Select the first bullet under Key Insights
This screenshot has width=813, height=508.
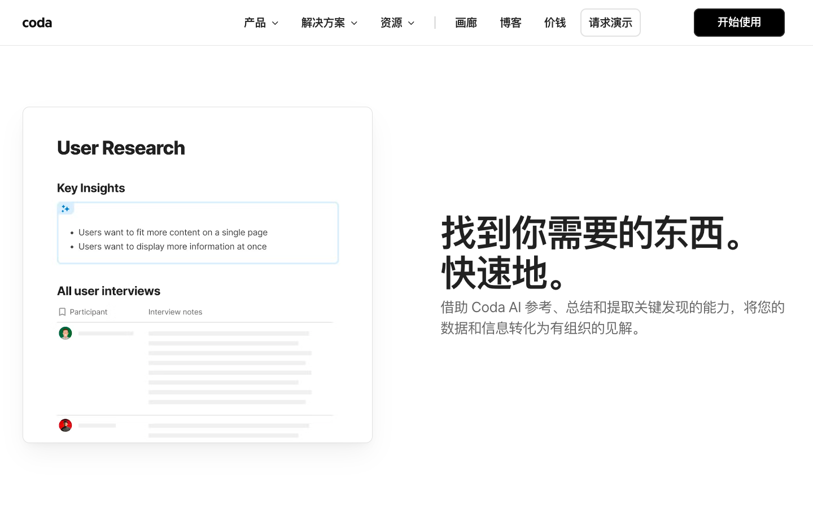pos(173,233)
